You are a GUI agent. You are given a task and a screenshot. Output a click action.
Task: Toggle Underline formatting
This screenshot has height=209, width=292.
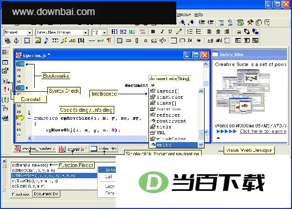tap(170, 32)
